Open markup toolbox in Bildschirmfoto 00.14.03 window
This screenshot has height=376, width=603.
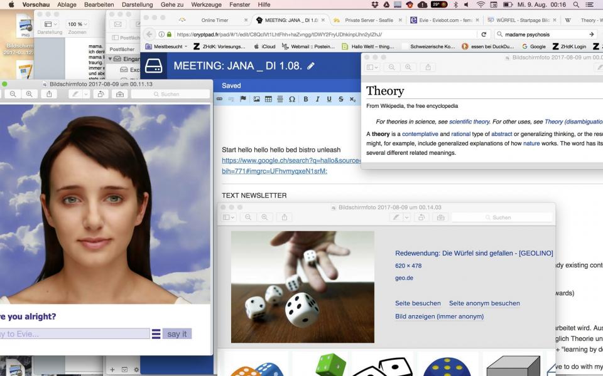pyautogui.click(x=440, y=217)
